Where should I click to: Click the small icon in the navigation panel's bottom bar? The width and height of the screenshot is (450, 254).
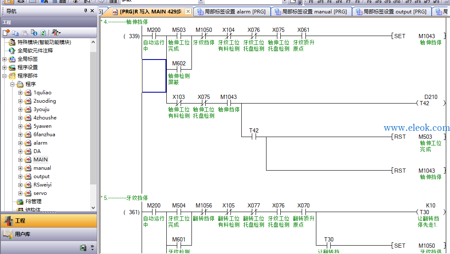83,248
